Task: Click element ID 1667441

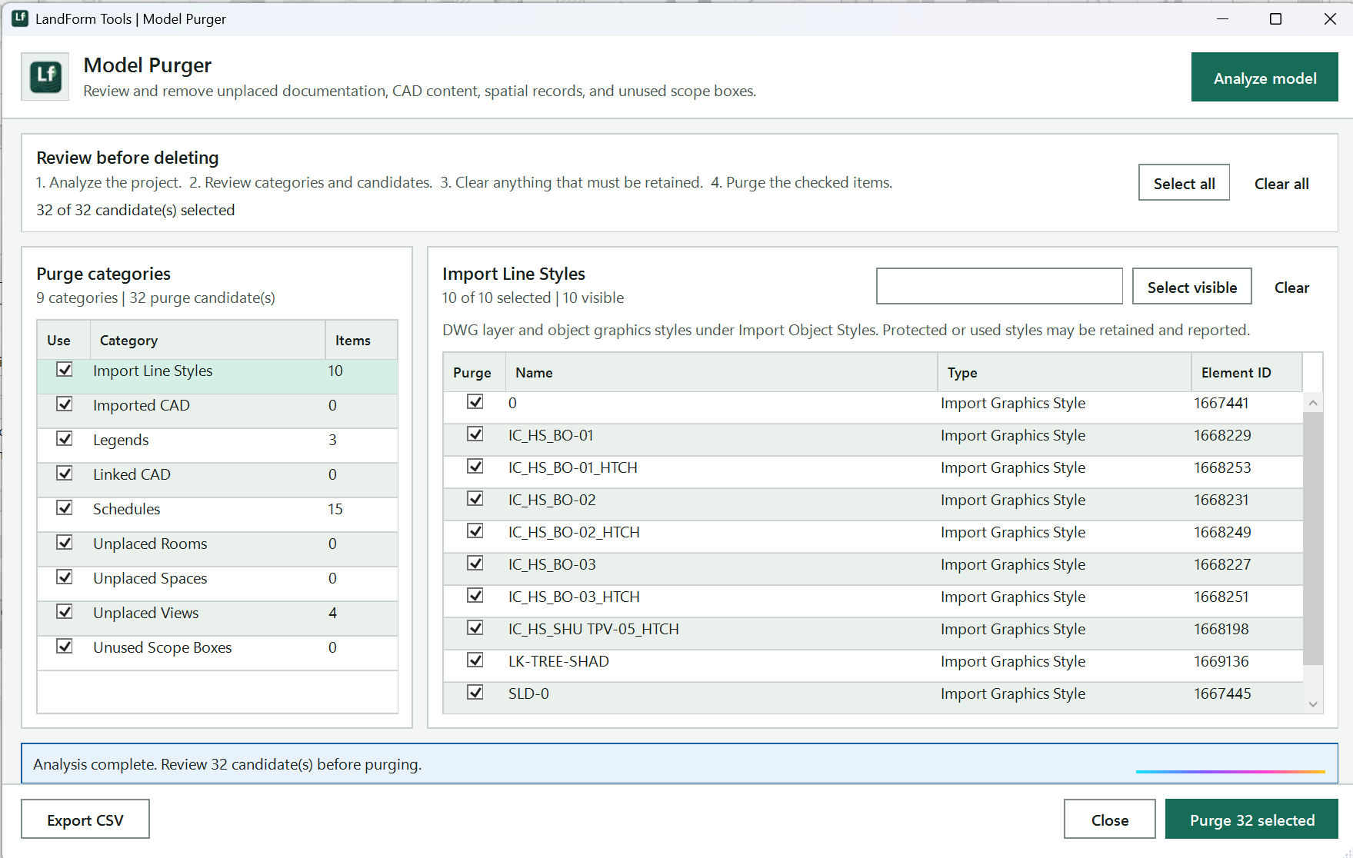Action: point(1221,403)
